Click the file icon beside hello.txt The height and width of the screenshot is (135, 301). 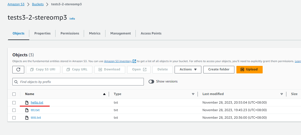click(27, 103)
